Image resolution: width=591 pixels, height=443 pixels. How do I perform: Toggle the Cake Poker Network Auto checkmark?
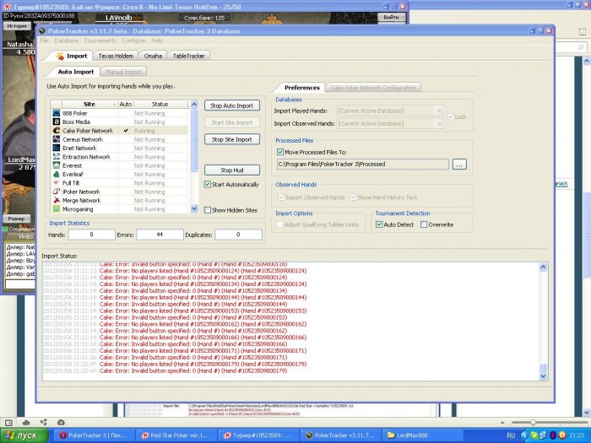pos(126,130)
